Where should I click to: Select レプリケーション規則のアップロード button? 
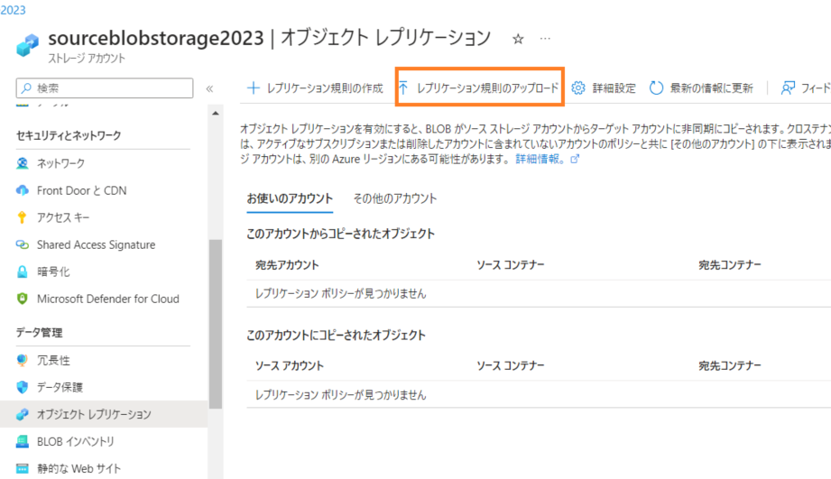[x=479, y=88]
